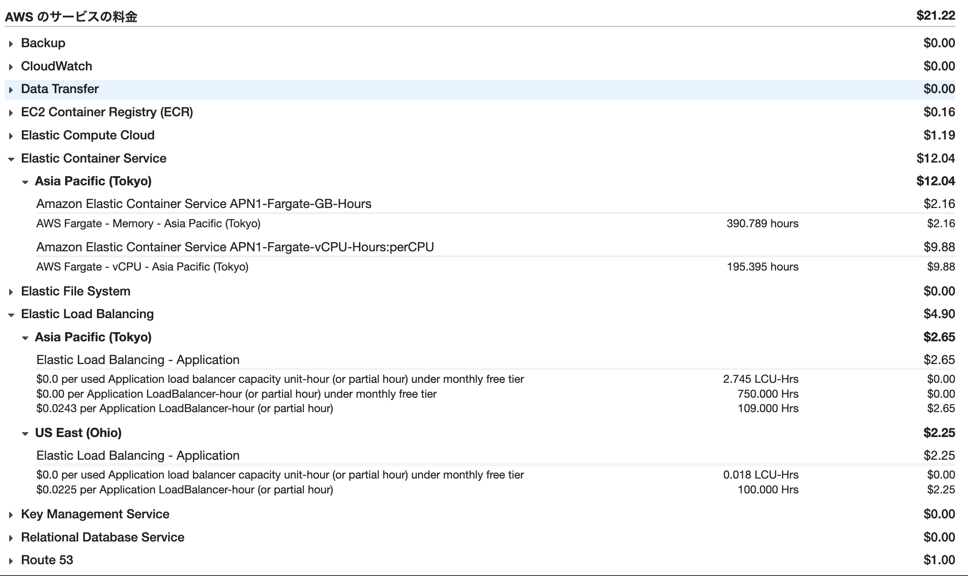This screenshot has height=576, width=968.
Task: Collapse the Elastic Load Balancing section
Action: 11,315
